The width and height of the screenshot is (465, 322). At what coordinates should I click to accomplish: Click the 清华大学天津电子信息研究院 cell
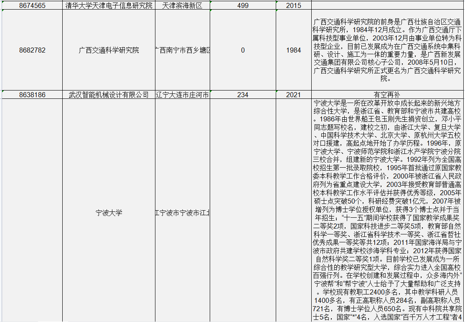109,5
